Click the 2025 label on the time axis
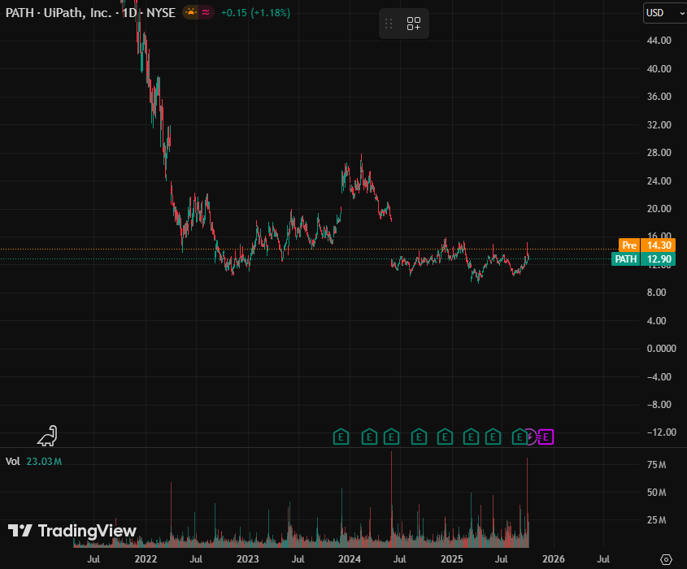687x569 pixels. coord(452,559)
